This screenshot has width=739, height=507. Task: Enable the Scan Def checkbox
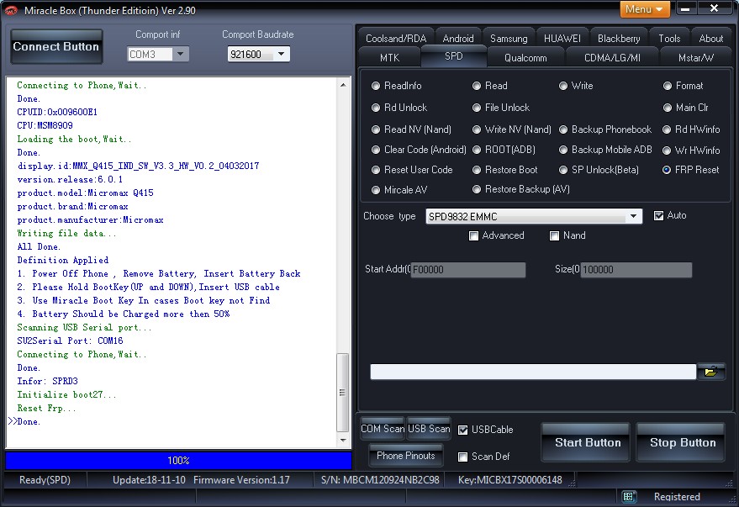click(462, 457)
